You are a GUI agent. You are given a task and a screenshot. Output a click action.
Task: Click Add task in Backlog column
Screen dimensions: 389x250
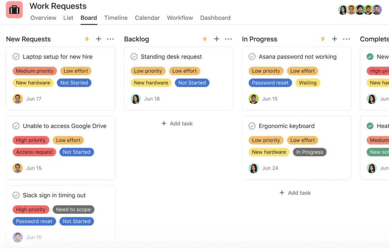(177, 124)
